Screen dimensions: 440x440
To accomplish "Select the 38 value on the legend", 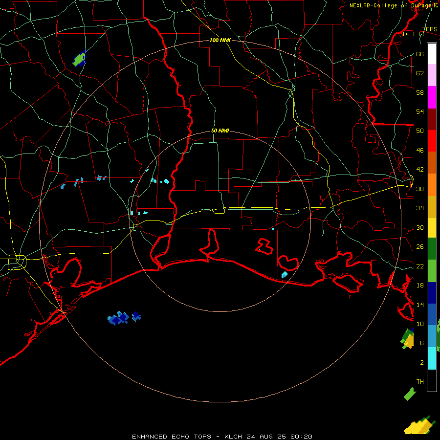I will tap(420, 189).
